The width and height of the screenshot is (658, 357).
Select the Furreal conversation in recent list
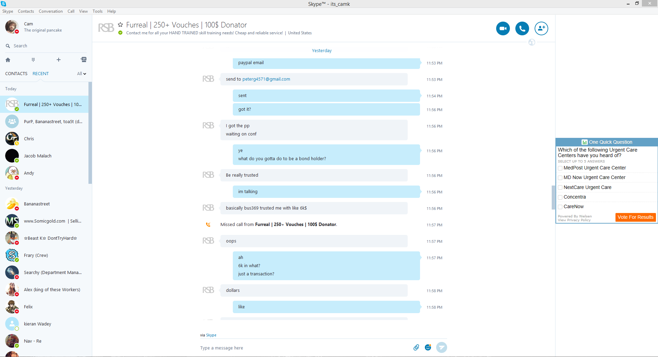(x=44, y=104)
